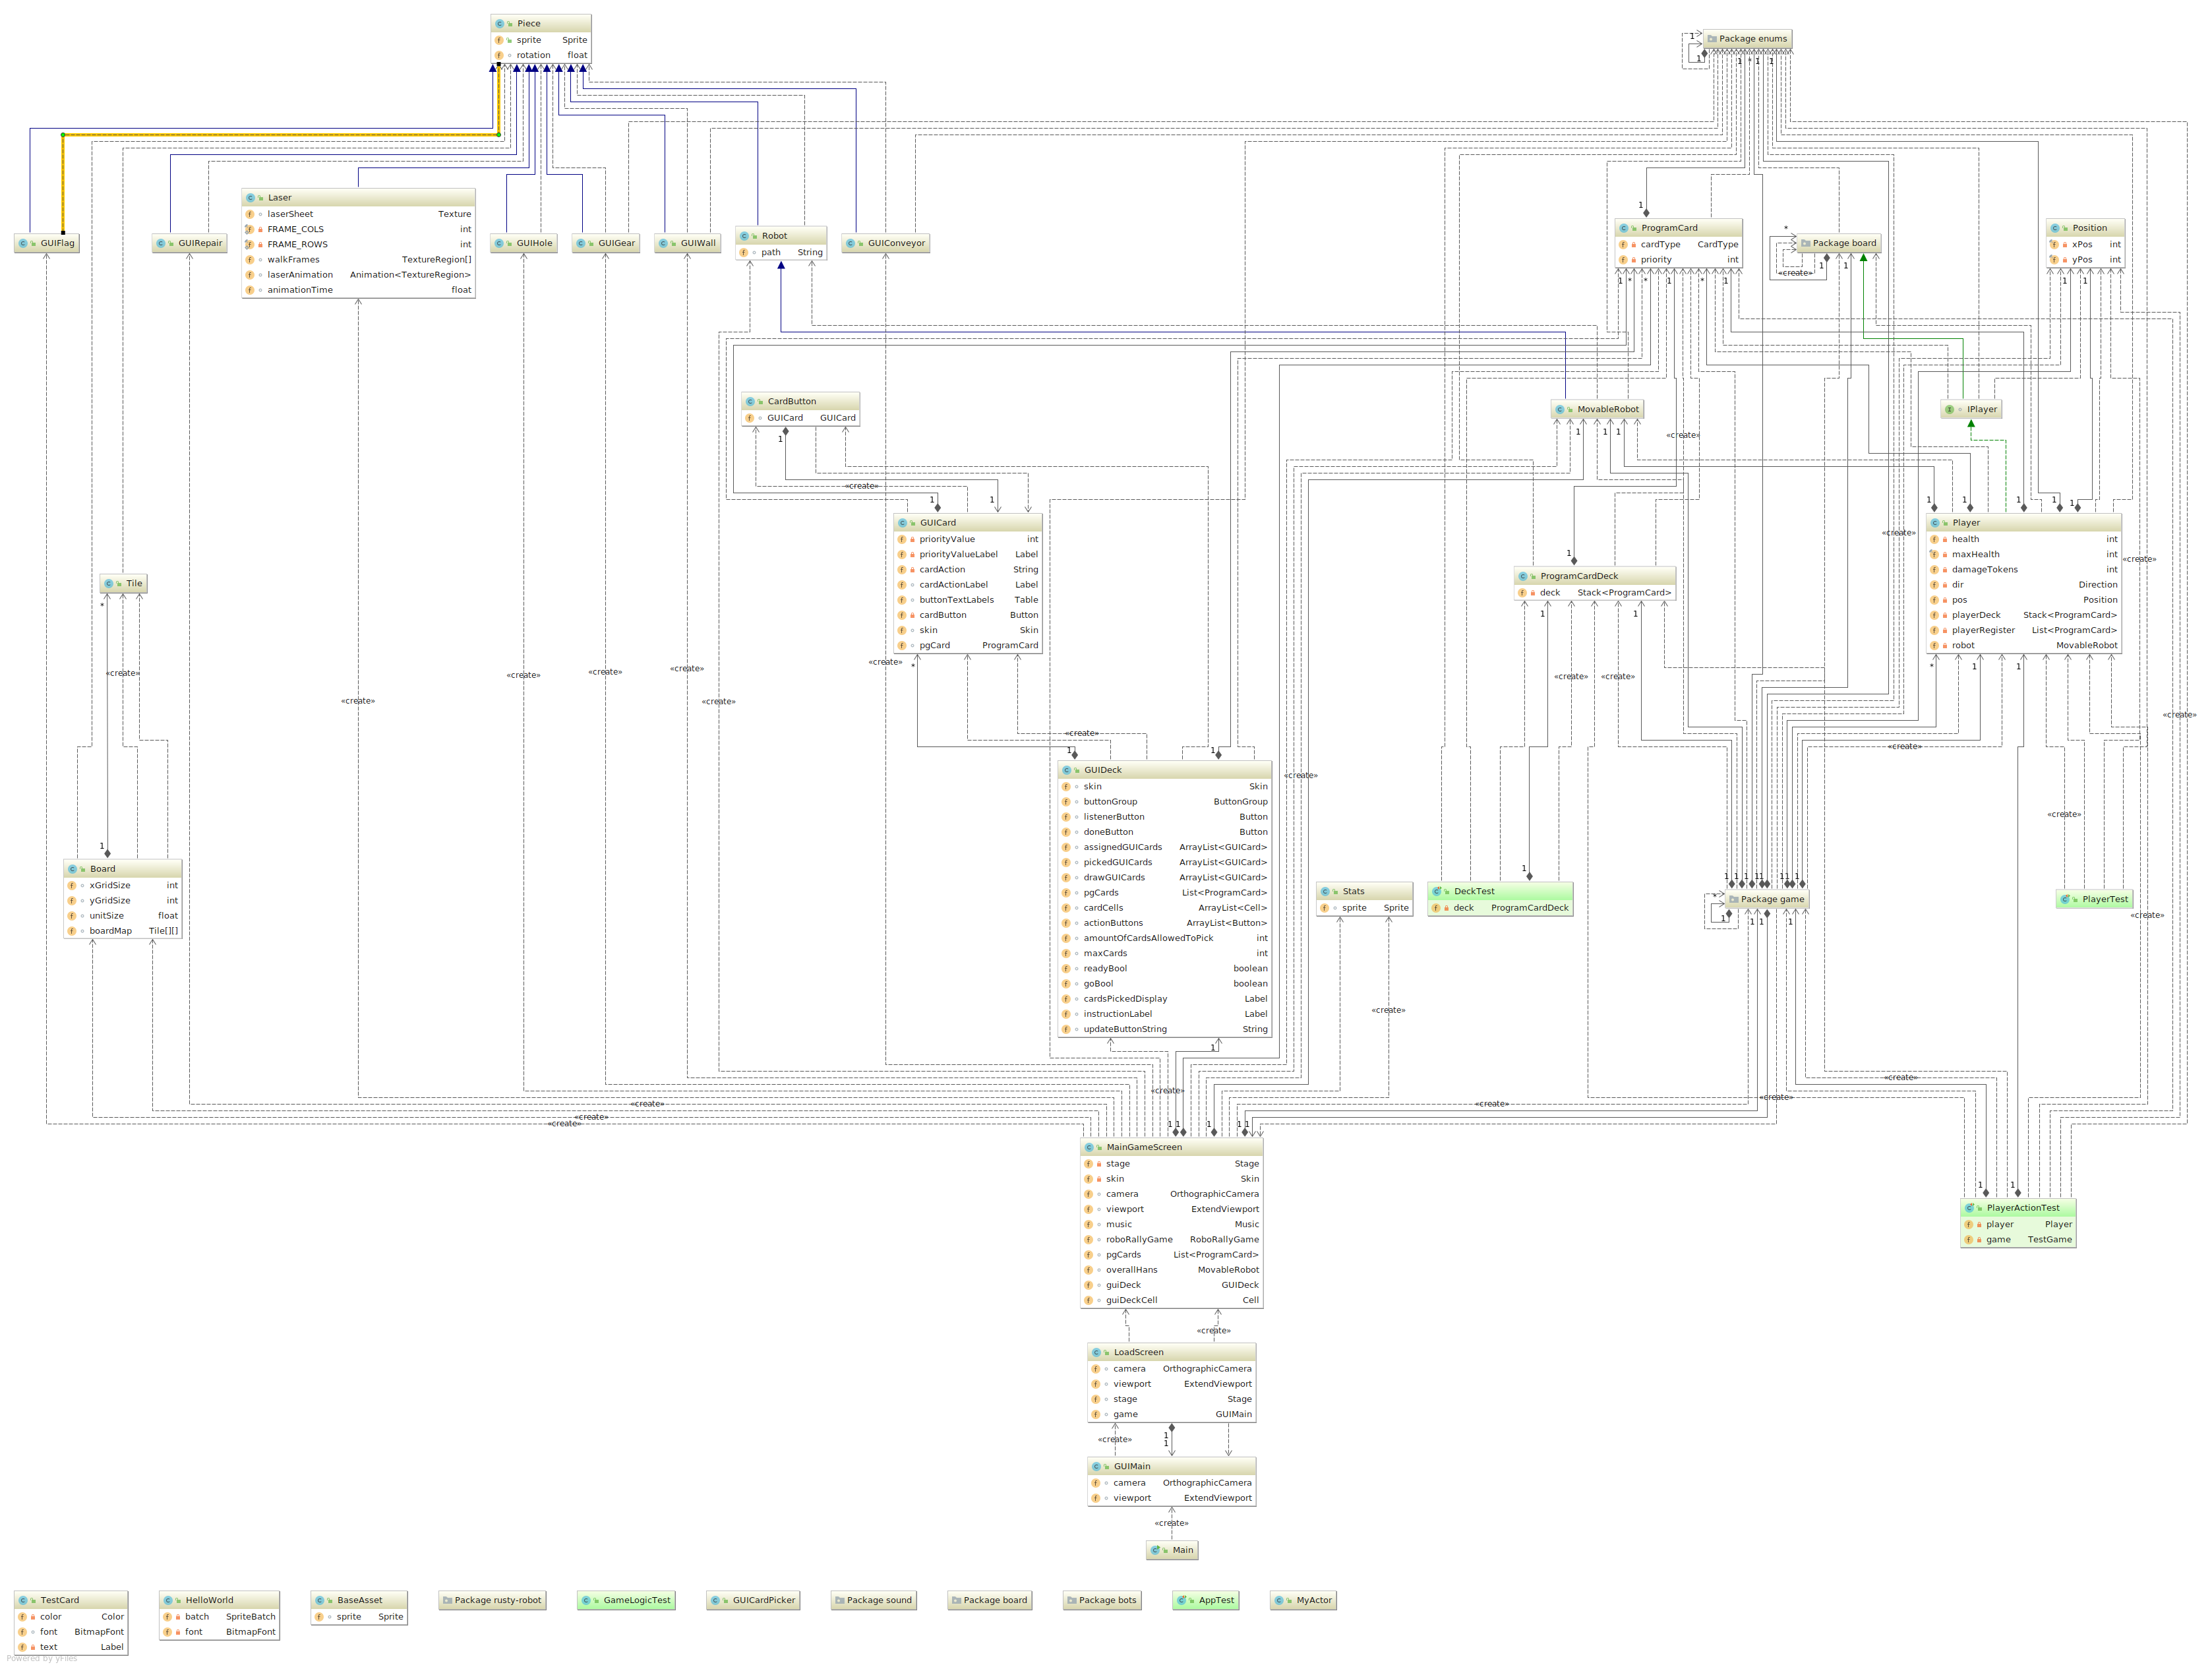The image size is (2212, 1669).
Task: Click the GUICardPicker node
Action: (753, 1600)
